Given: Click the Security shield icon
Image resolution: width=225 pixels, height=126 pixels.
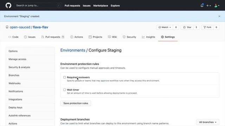Looking at the screenshot, I should click(x=124, y=37).
